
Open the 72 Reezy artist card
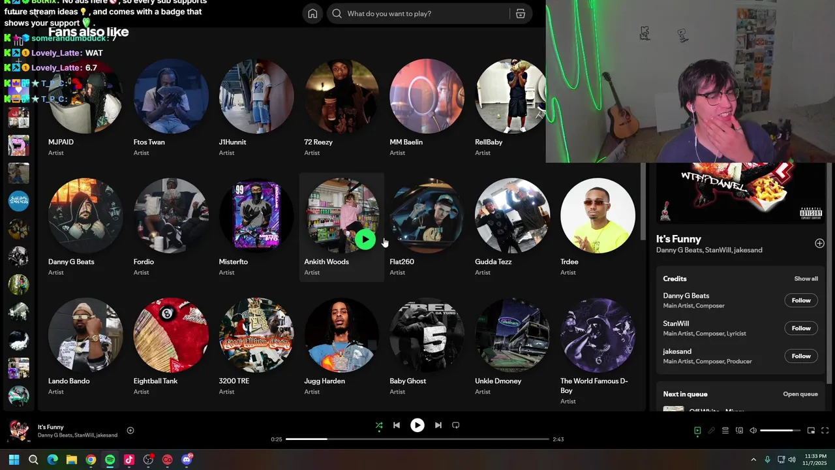coord(342,108)
